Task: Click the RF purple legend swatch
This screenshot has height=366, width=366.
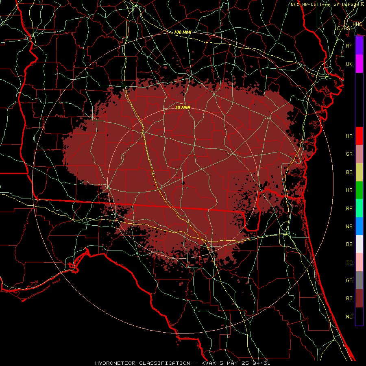Action: point(359,46)
